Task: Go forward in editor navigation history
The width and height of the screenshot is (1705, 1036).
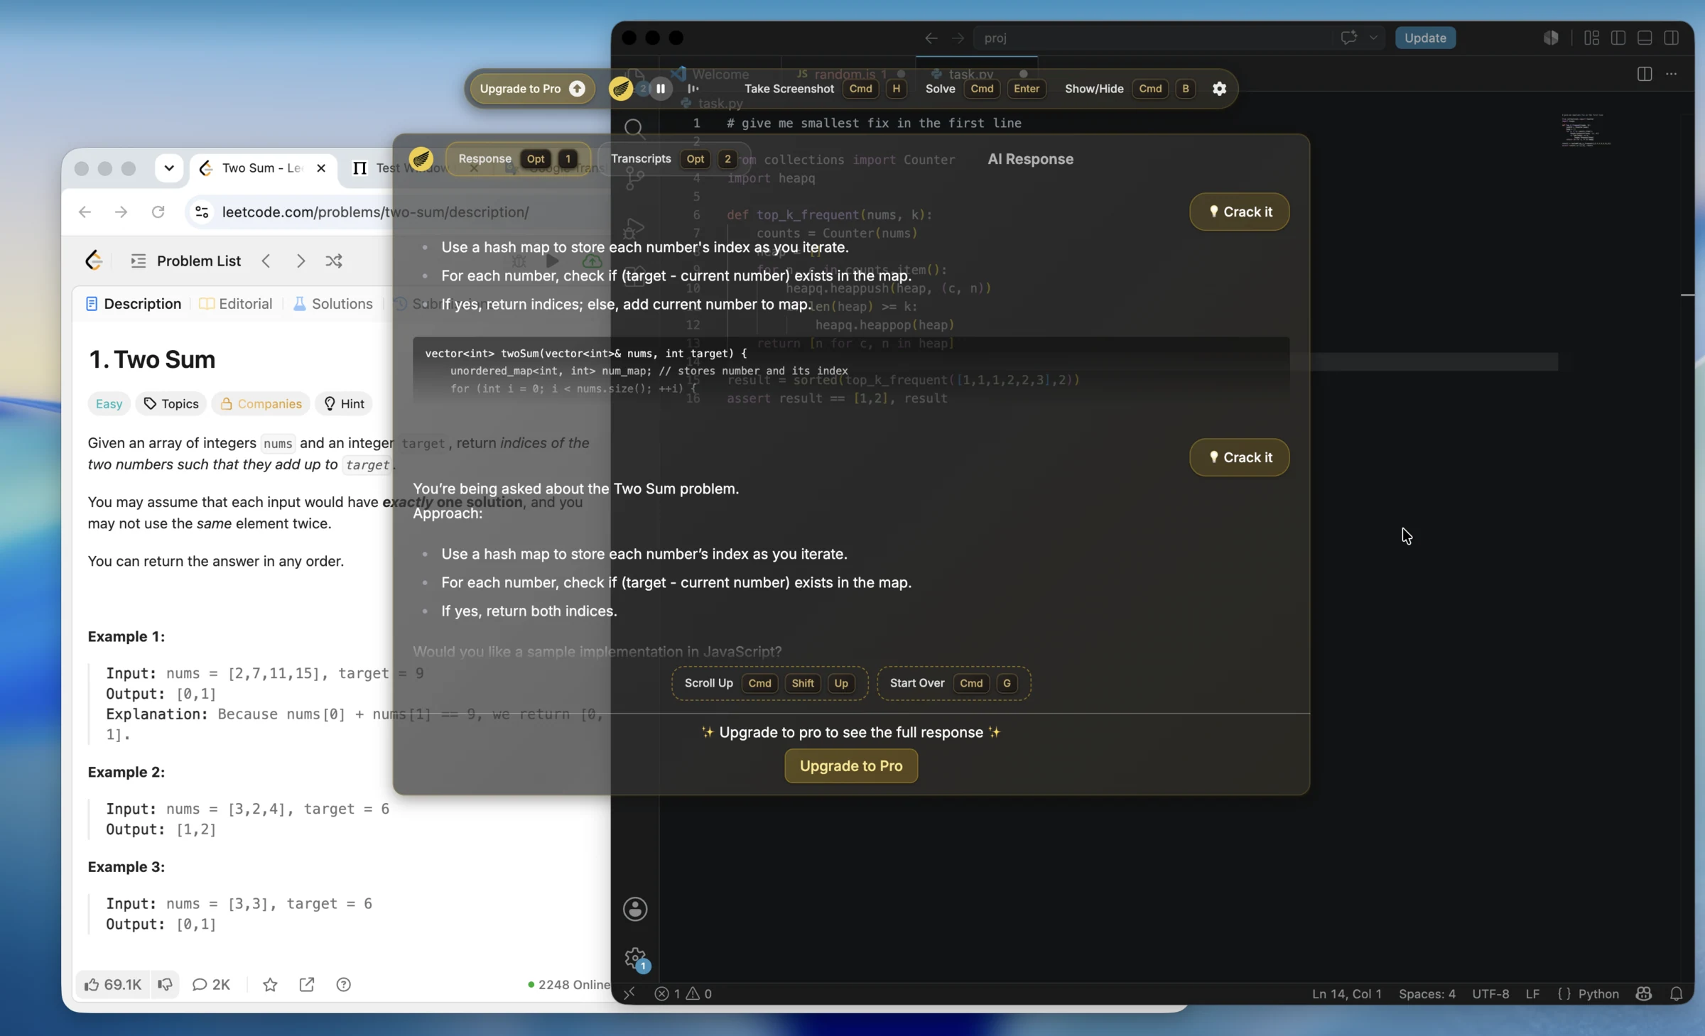Action: click(958, 38)
